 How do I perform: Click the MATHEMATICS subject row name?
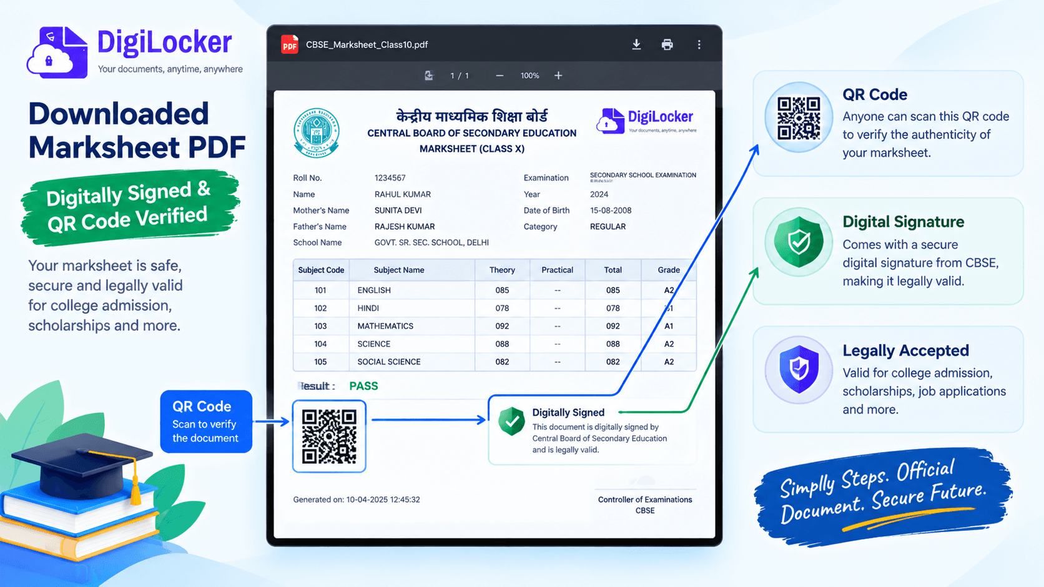click(385, 326)
